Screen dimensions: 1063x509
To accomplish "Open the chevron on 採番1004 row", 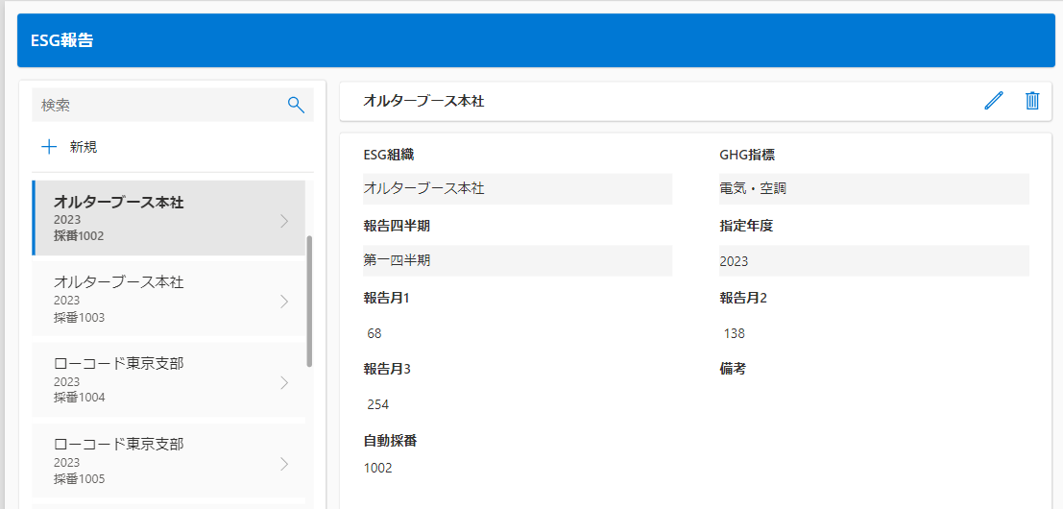I will pos(284,383).
